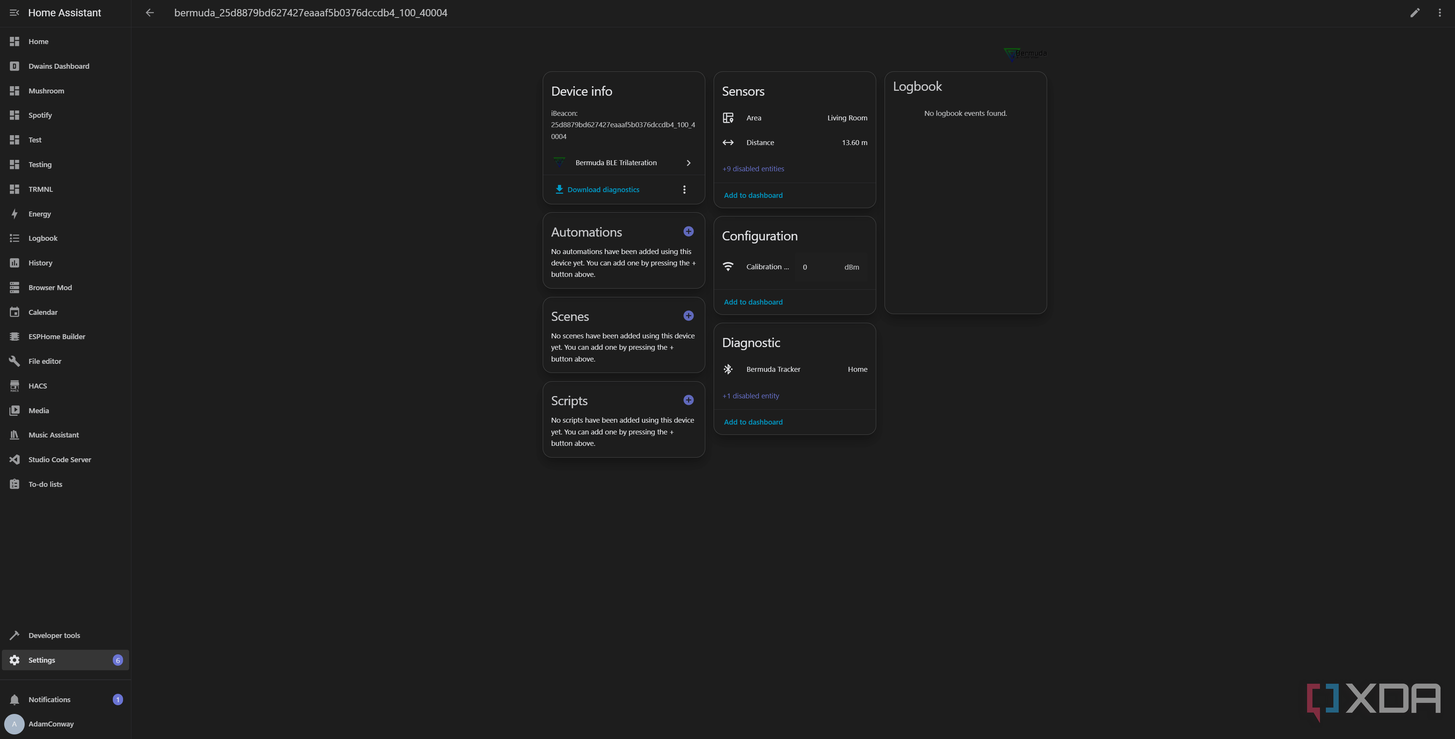Edit the device name with the pencil icon

[x=1415, y=13]
